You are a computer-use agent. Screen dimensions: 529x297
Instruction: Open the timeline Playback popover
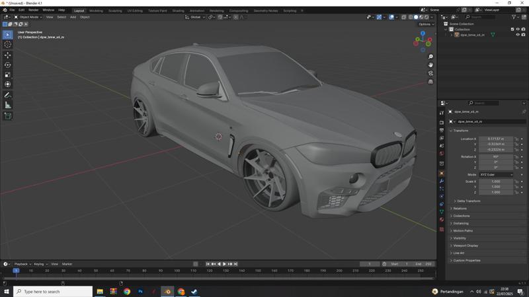click(x=22, y=264)
